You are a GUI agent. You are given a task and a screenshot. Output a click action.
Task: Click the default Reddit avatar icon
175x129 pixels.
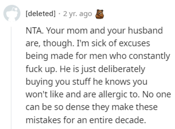[x=11, y=13]
